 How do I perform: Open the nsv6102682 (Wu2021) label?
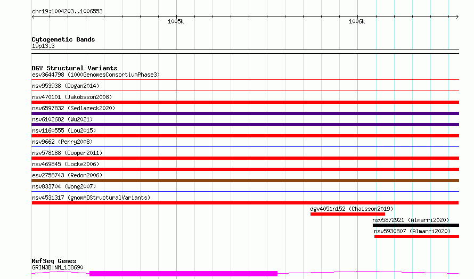click(62, 119)
